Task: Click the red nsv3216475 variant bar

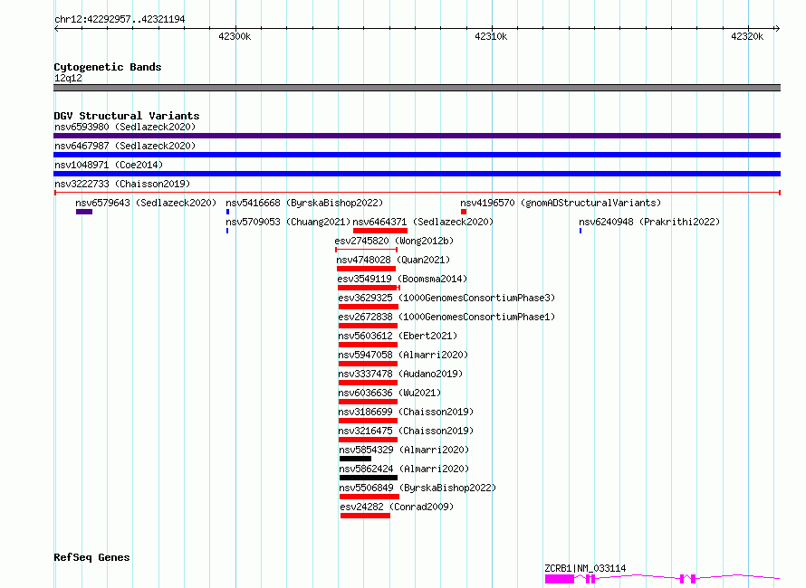Action: point(368,440)
